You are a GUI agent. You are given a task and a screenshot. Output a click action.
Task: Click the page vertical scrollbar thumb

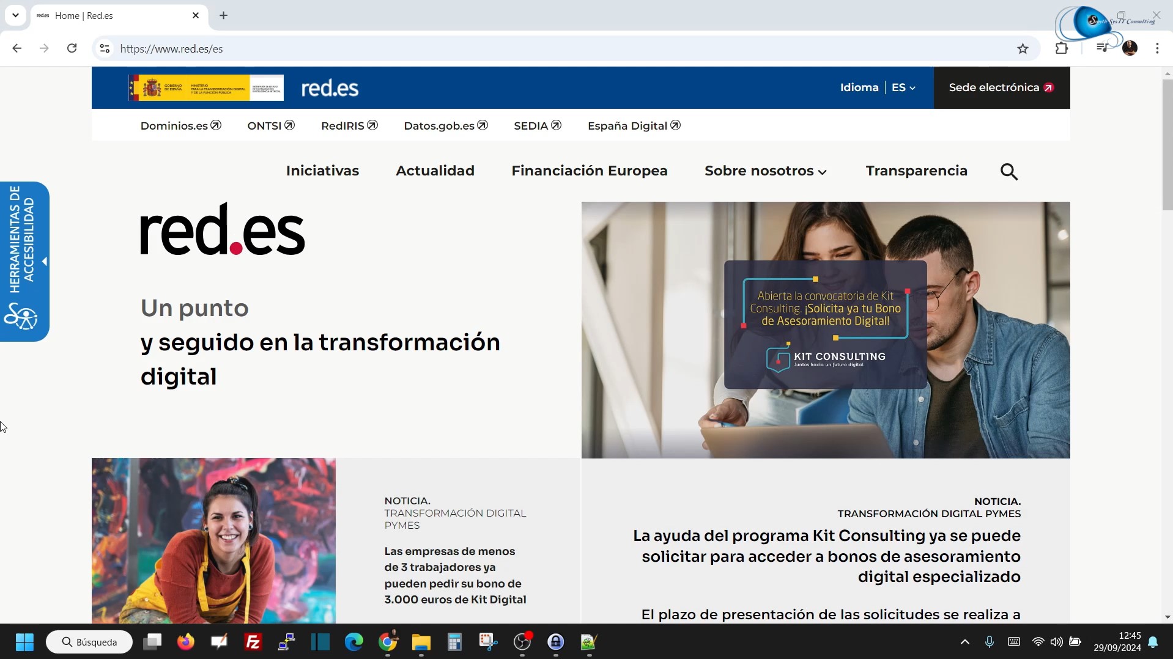[x=1167, y=144]
